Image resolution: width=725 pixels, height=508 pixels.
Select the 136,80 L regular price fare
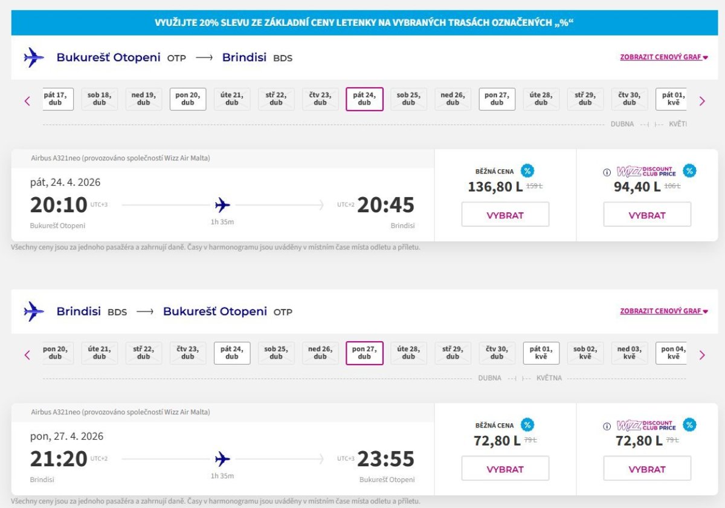(x=505, y=215)
